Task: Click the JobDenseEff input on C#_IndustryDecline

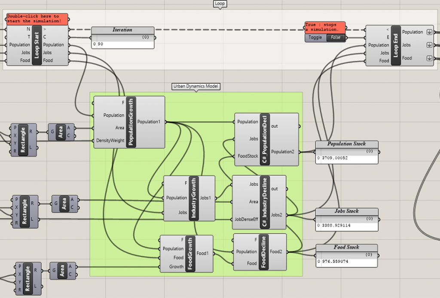Action: coord(246,219)
